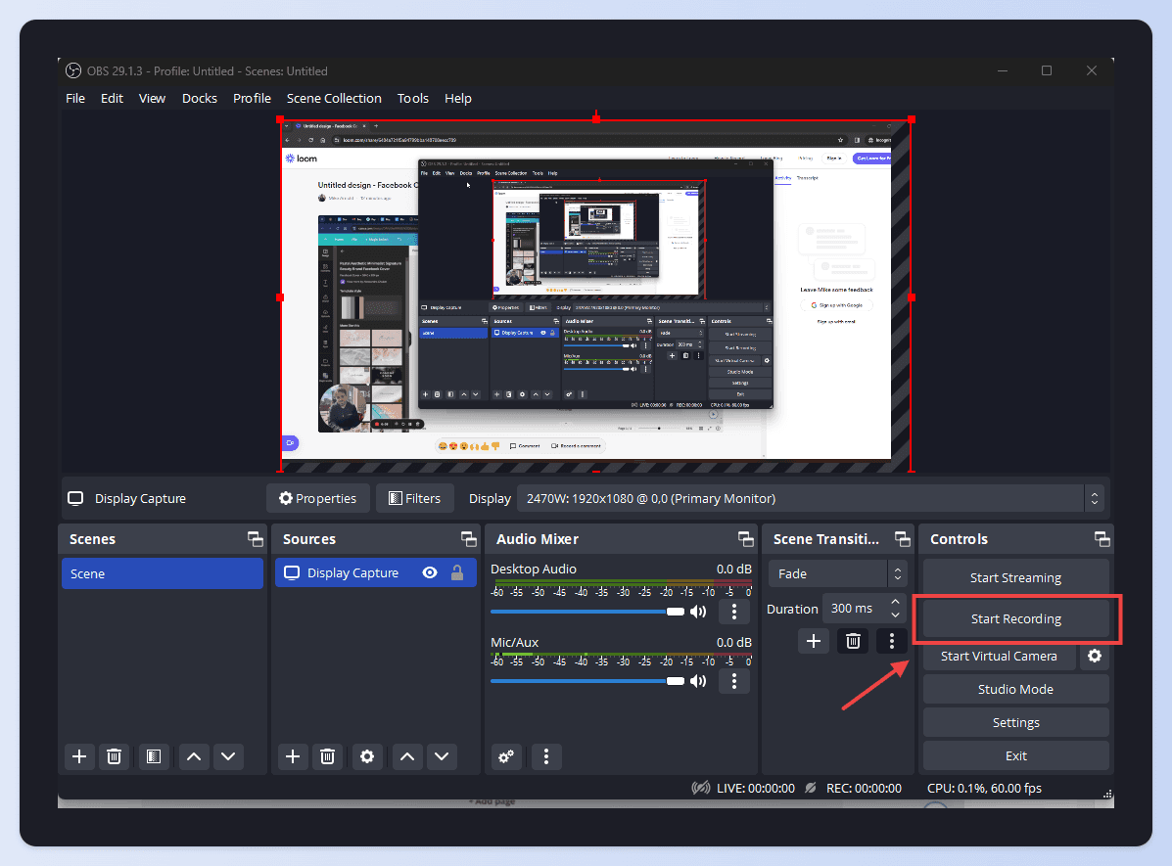
Task: Open the Fade transition dropdown
Action: pyautogui.click(x=837, y=573)
